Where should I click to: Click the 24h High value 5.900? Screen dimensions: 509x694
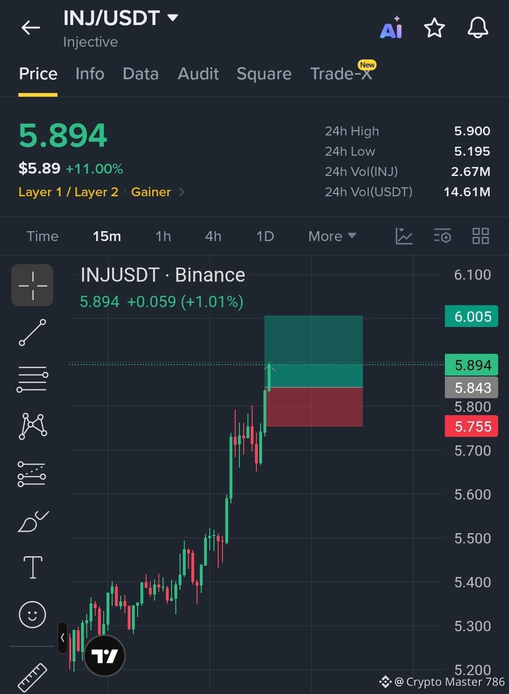[x=472, y=131]
